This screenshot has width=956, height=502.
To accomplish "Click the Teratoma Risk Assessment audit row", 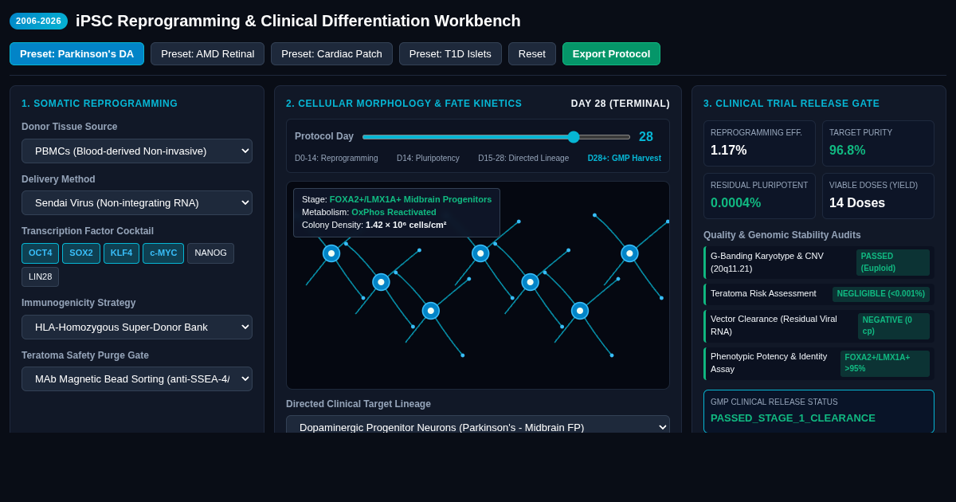I will (x=819, y=294).
